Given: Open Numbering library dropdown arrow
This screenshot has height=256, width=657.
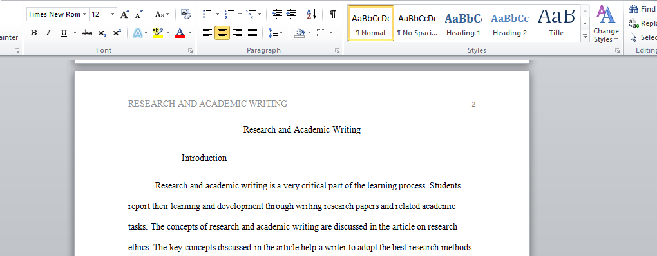Looking at the screenshot, I should [240, 14].
